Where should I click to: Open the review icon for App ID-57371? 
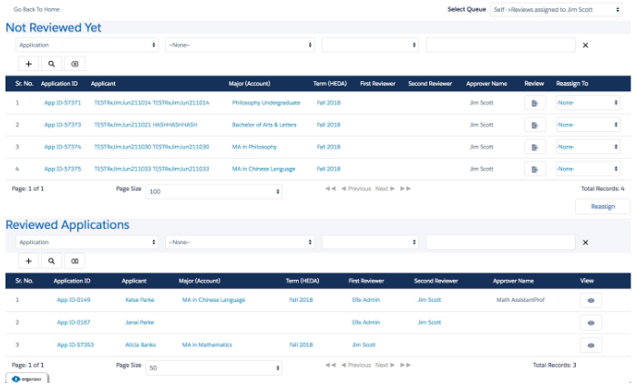(x=535, y=103)
